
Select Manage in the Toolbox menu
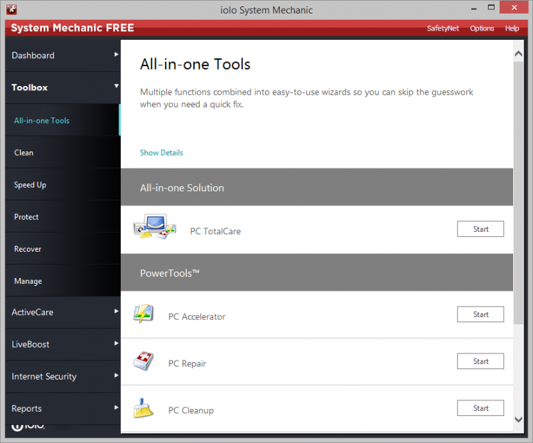coord(63,281)
